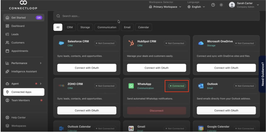Screen dimensions: 266x132
Task: Click the Salesforce cloud logo
Action: point(62,43)
